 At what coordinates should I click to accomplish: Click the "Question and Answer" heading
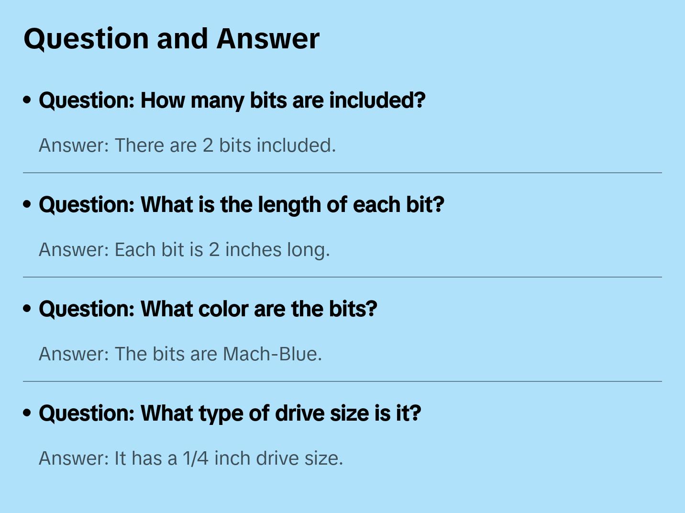coord(172,39)
